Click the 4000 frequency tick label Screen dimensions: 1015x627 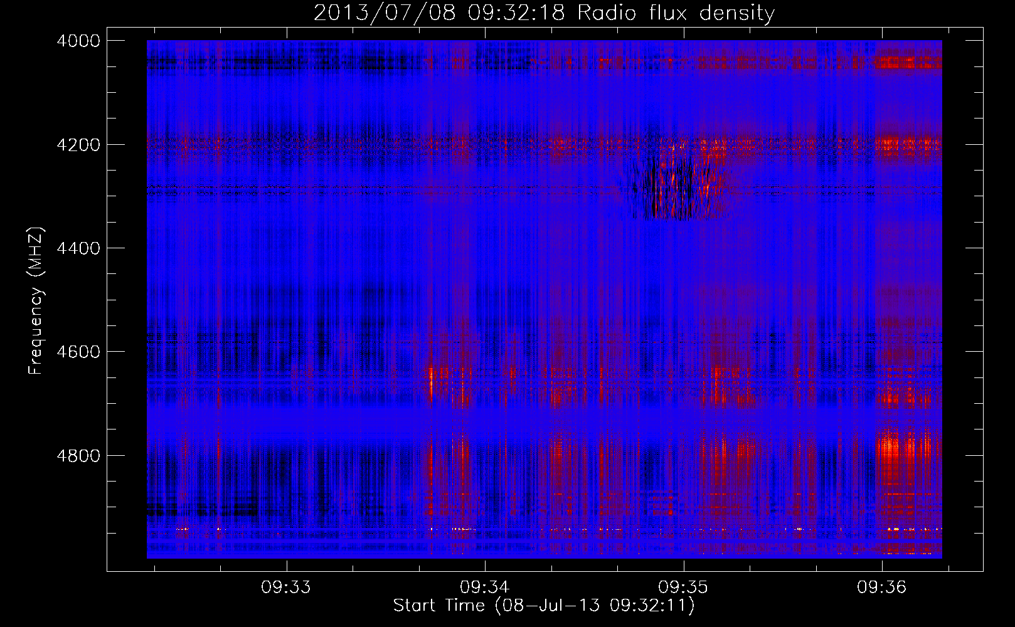coord(78,41)
